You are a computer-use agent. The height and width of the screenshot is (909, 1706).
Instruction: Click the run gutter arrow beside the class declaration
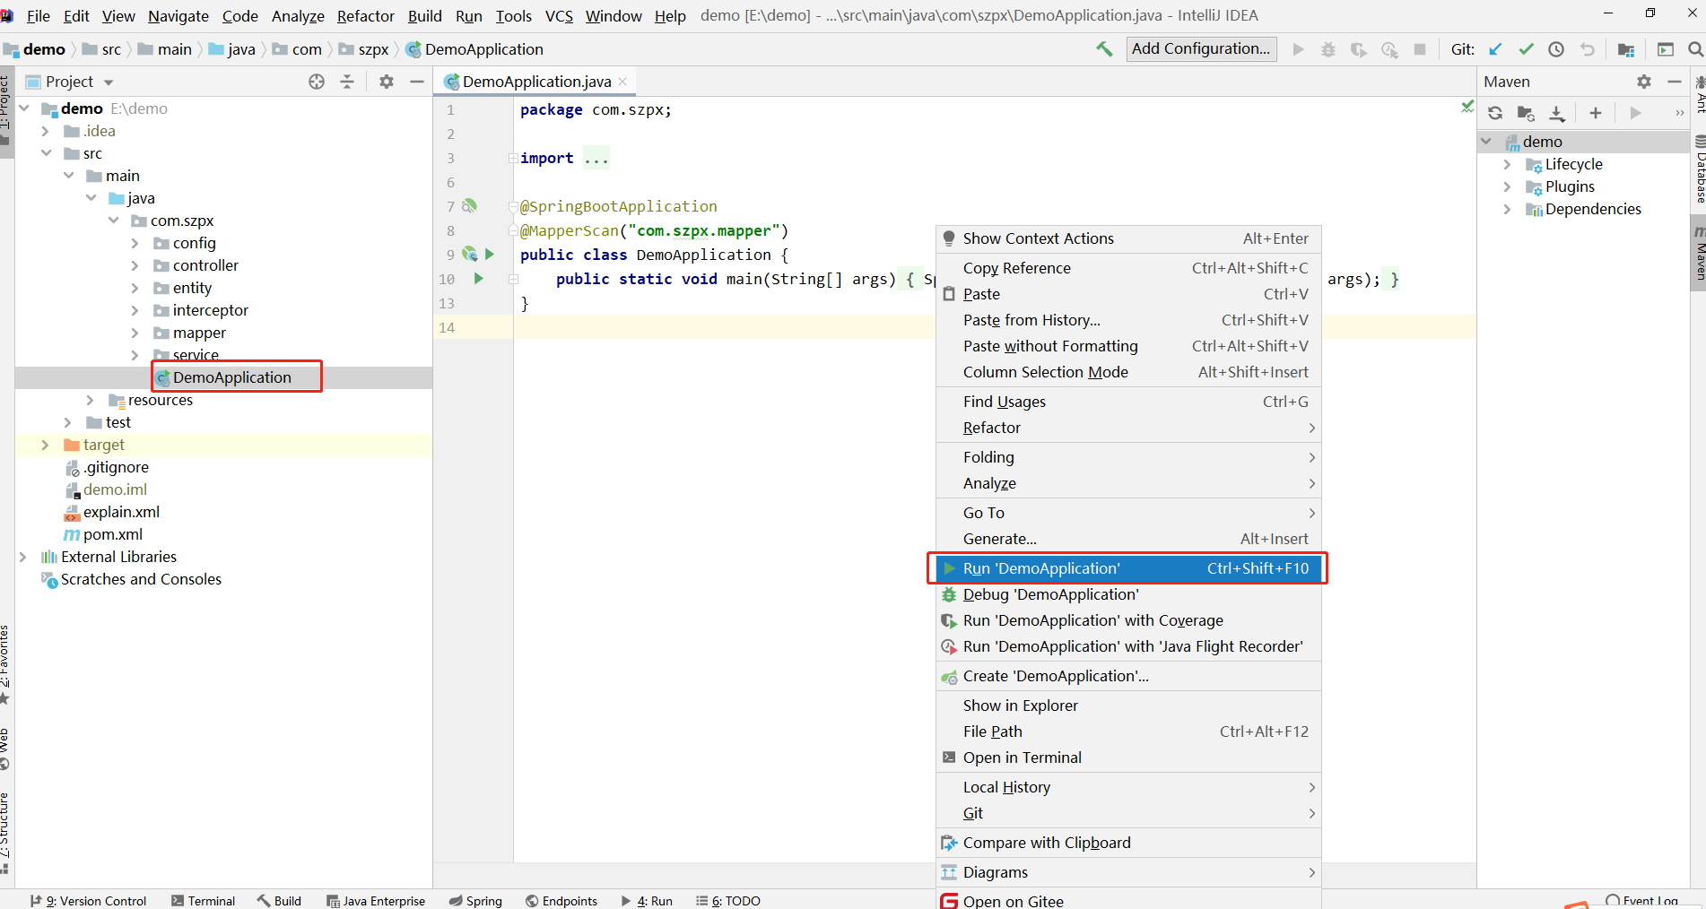click(x=490, y=255)
